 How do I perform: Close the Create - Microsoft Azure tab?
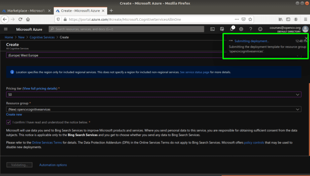pos(103,11)
